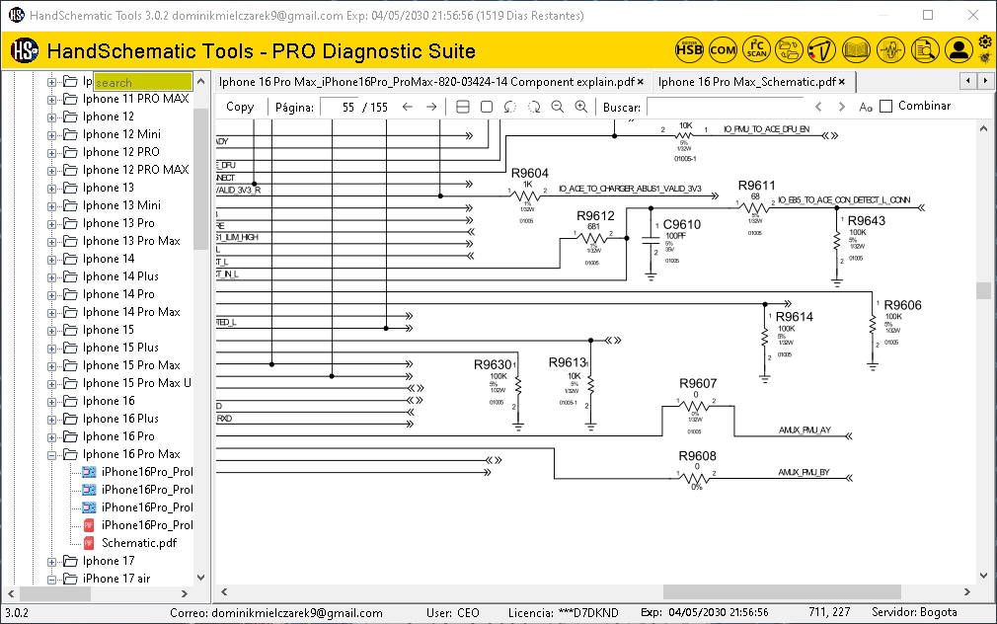Close the Component explain.pdf tab
The height and width of the screenshot is (624, 997).
641,82
